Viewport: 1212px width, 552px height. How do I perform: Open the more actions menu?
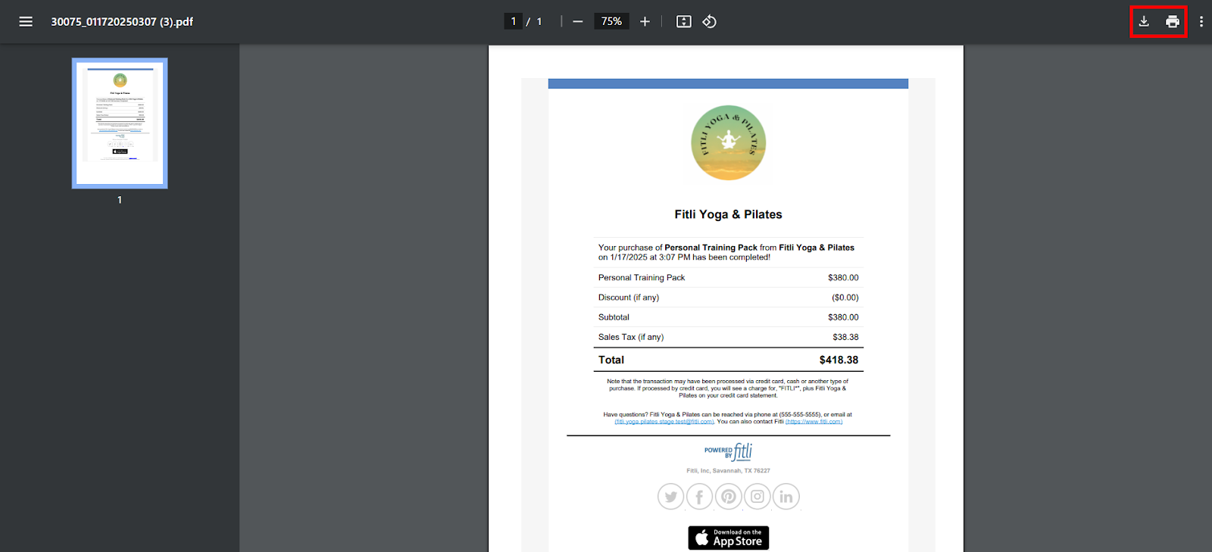[x=1201, y=21]
